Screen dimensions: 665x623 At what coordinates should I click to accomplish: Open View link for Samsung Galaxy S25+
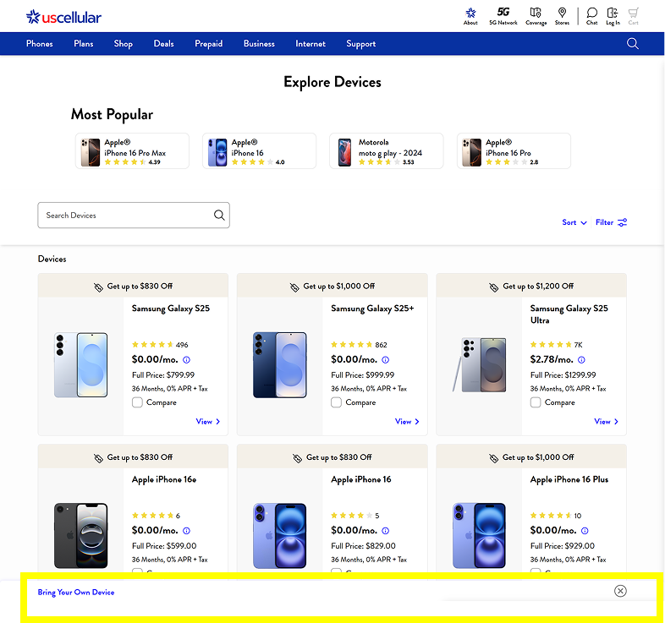(408, 421)
